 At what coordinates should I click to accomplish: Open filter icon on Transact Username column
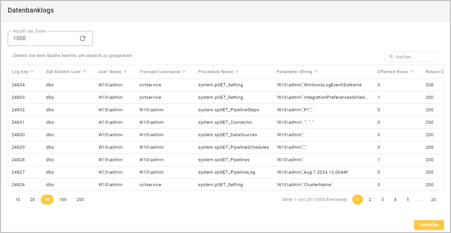[x=184, y=72]
